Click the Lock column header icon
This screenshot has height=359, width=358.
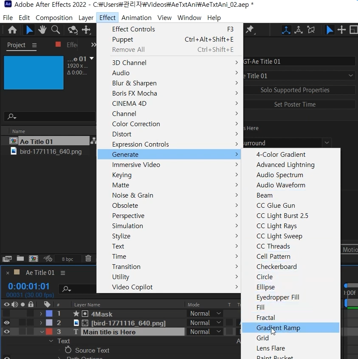pyautogui.click(x=31, y=304)
